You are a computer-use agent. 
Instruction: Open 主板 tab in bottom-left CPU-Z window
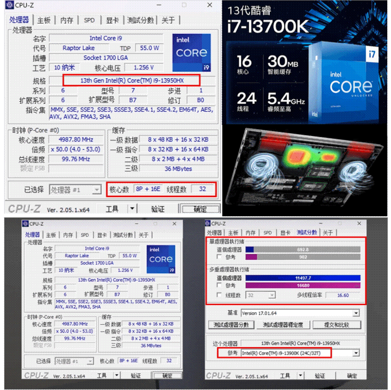51,235
